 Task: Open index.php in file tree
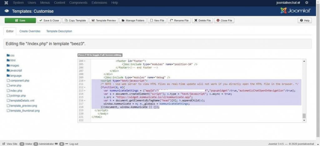[14, 91]
